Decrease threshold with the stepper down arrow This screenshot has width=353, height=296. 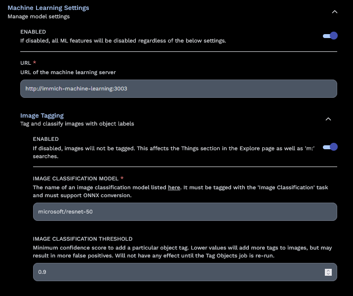328,274
